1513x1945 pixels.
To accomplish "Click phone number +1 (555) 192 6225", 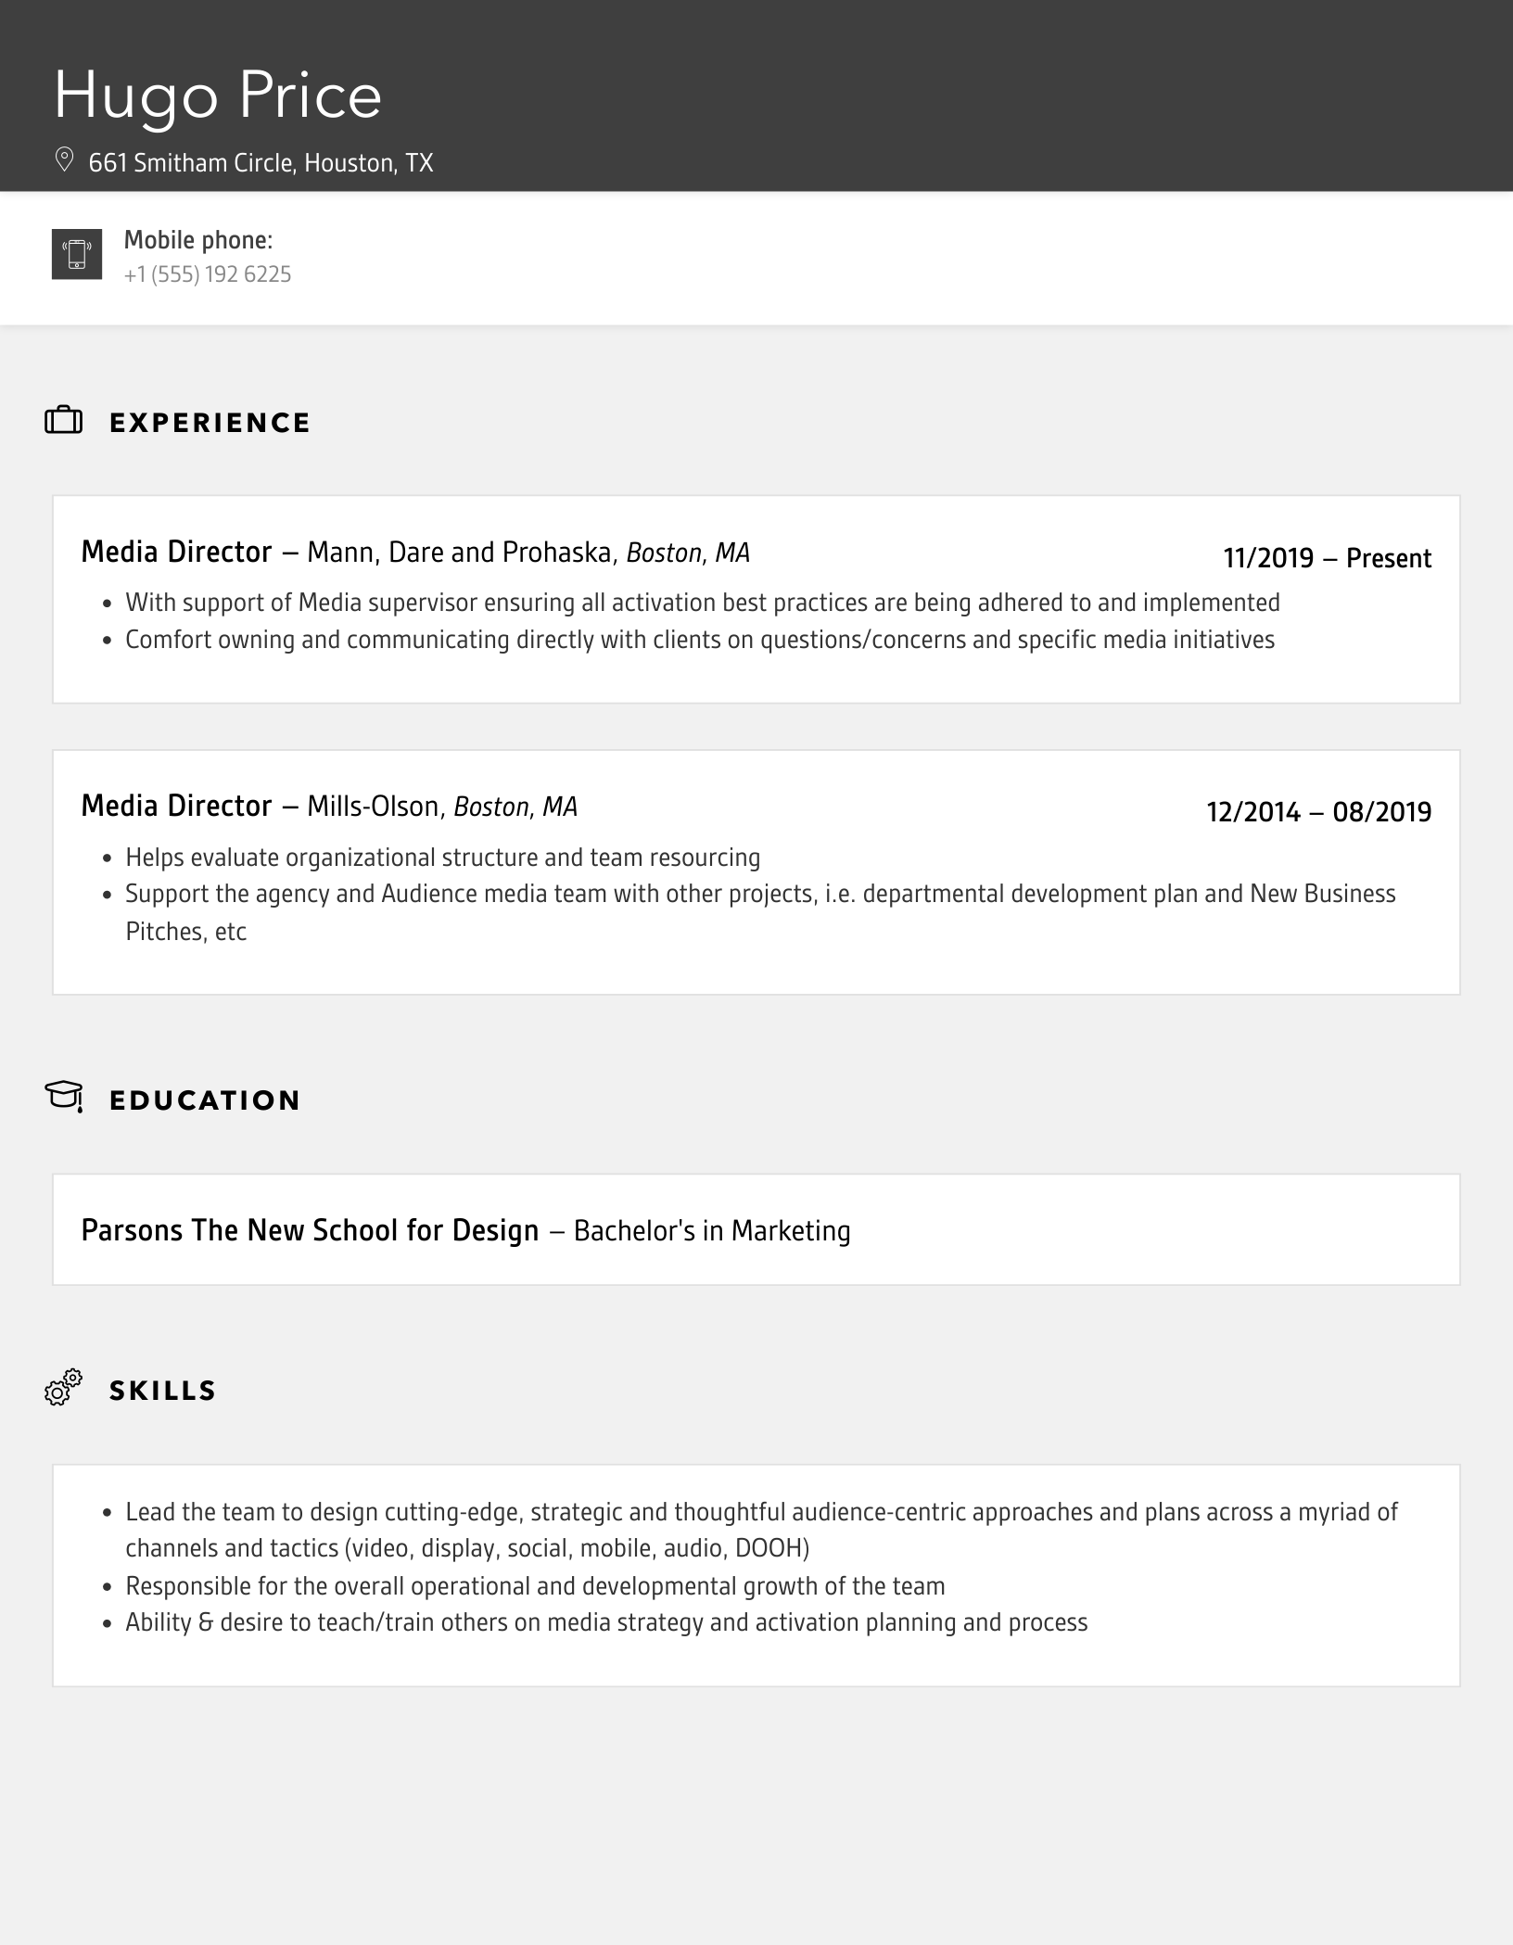I will 208,274.
